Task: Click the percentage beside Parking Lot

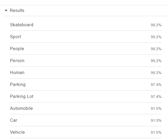Action: [156, 97]
